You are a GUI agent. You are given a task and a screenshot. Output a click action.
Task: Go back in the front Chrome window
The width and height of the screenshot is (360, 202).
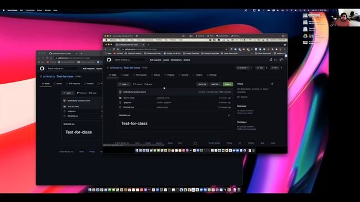106,49
